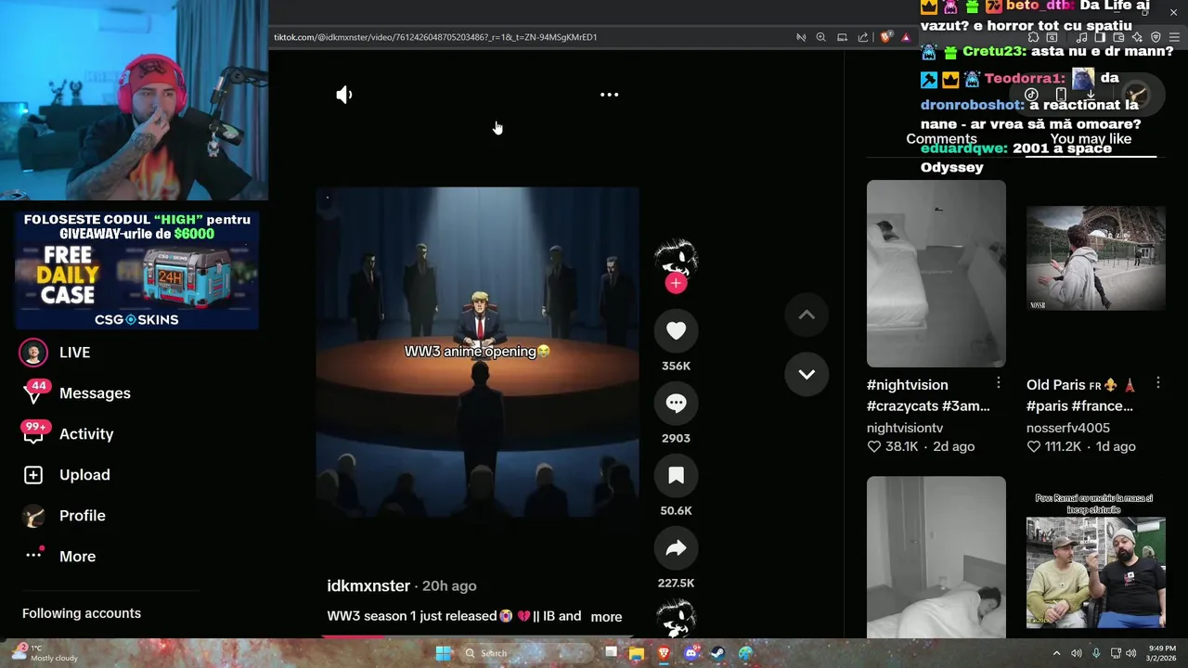Save the video with the bookmark icon
This screenshot has width=1188, height=668.
pos(676,475)
